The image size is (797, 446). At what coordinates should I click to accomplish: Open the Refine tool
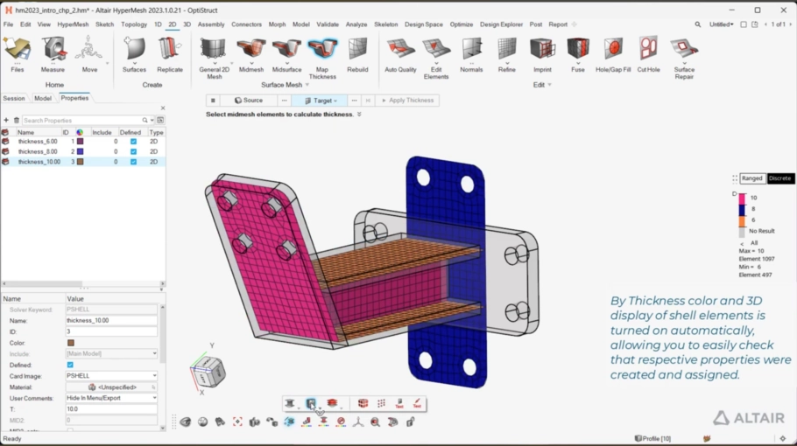click(507, 55)
